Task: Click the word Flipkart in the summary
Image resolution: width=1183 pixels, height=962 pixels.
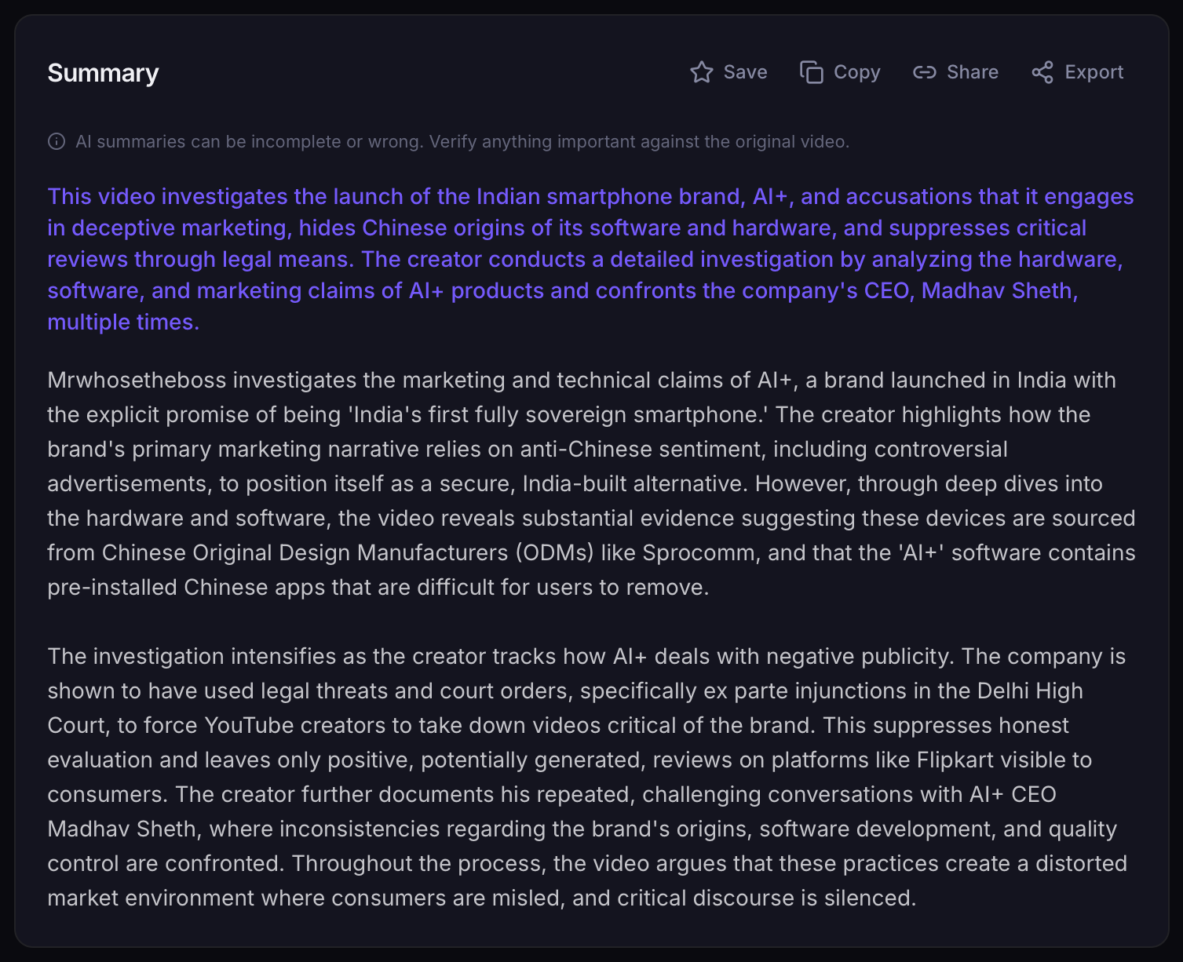Action: point(955,760)
